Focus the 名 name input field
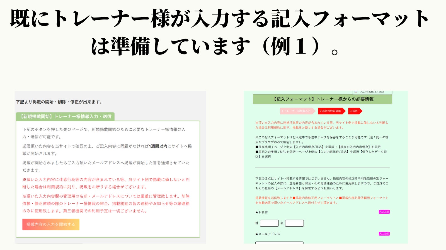446x250 pixels. 294,223
